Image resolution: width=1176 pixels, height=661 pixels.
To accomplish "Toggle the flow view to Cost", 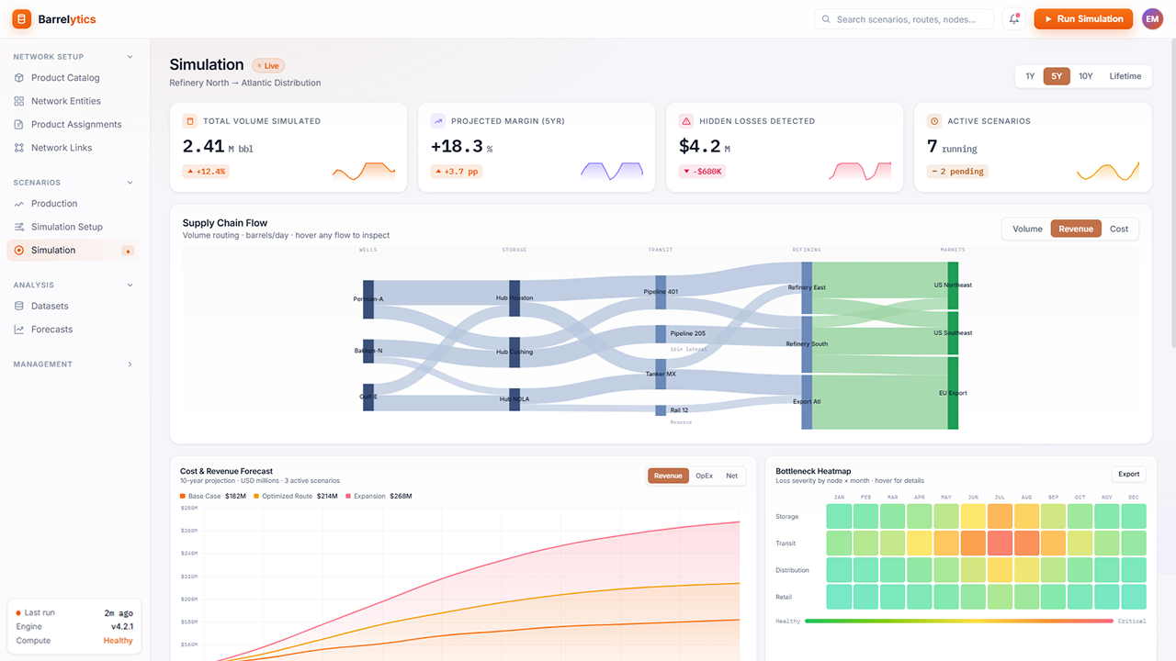I will [1118, 229].
